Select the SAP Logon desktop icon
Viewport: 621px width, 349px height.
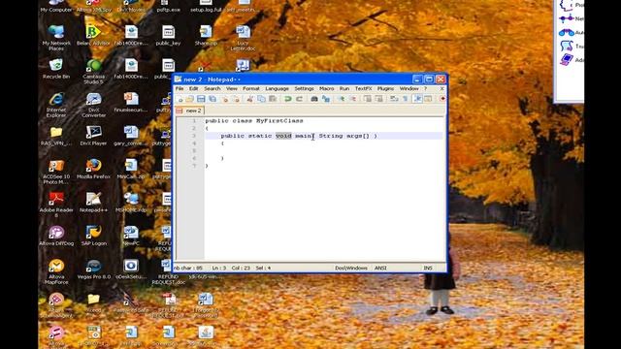pos(93,236)
